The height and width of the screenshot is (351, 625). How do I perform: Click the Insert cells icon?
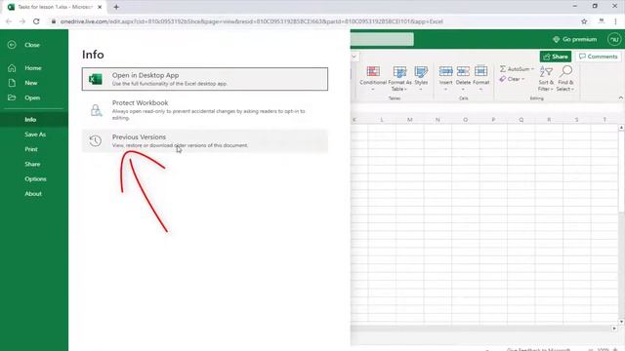445,71
